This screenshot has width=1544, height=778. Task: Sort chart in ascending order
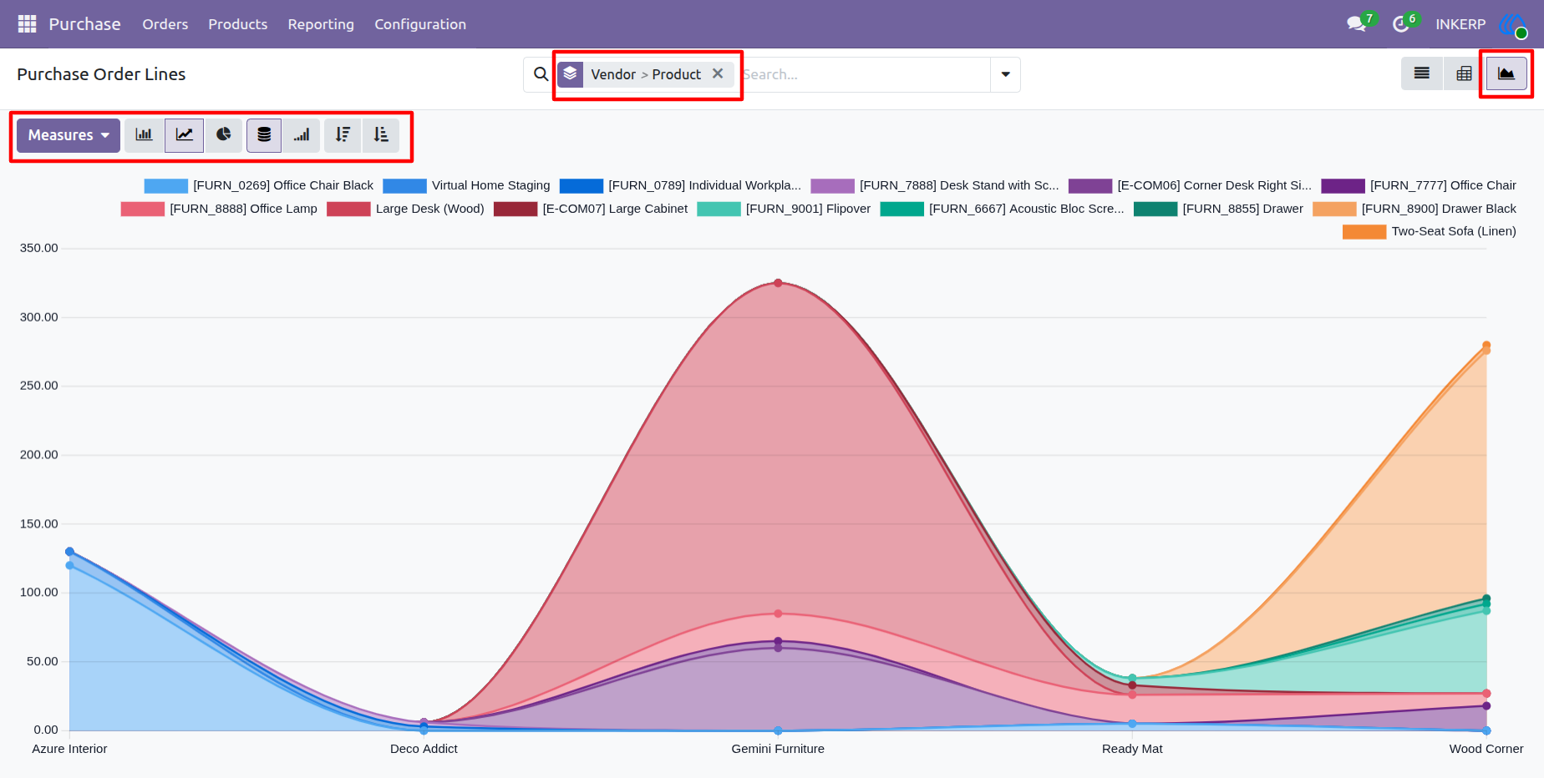point(381,135)
